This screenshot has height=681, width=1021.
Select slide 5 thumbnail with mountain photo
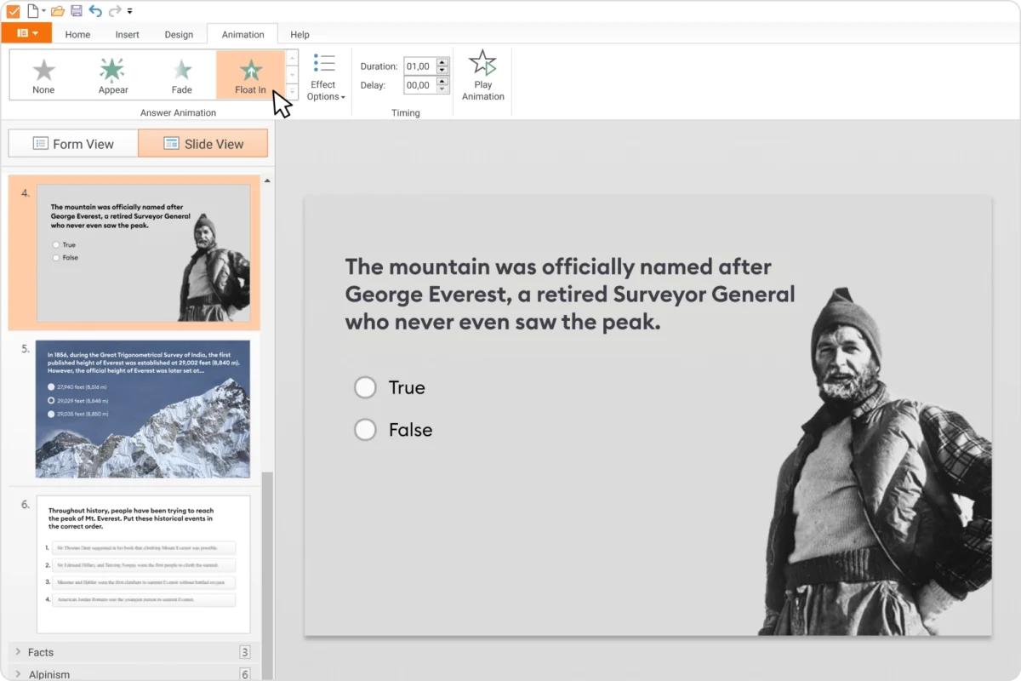[143, 409]
